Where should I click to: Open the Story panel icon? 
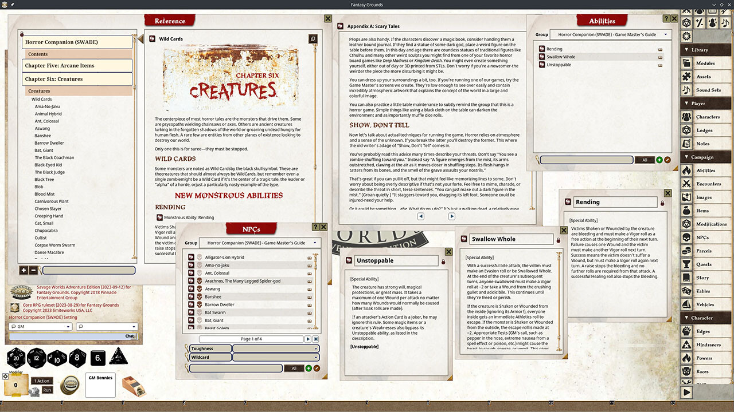(x=704, y=277)
